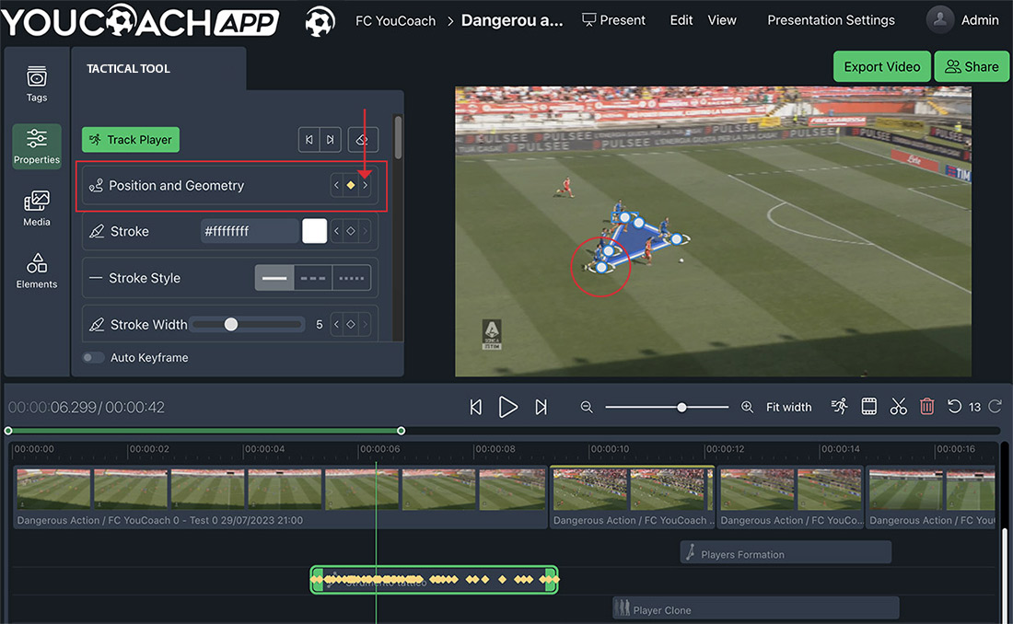Click the film frame icon
Viewport: 1013px width, 624px height.
(869, 406)
